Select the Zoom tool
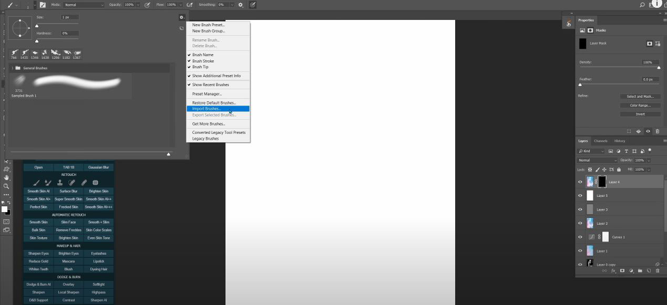667x305 pixels. pos(6,186)
